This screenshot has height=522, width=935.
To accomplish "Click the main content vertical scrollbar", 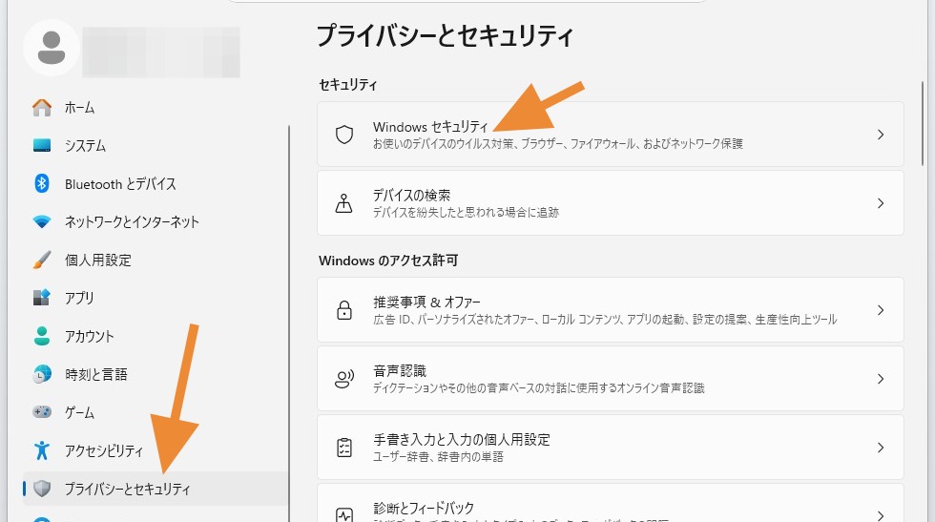I will click(x=923, y=123).
